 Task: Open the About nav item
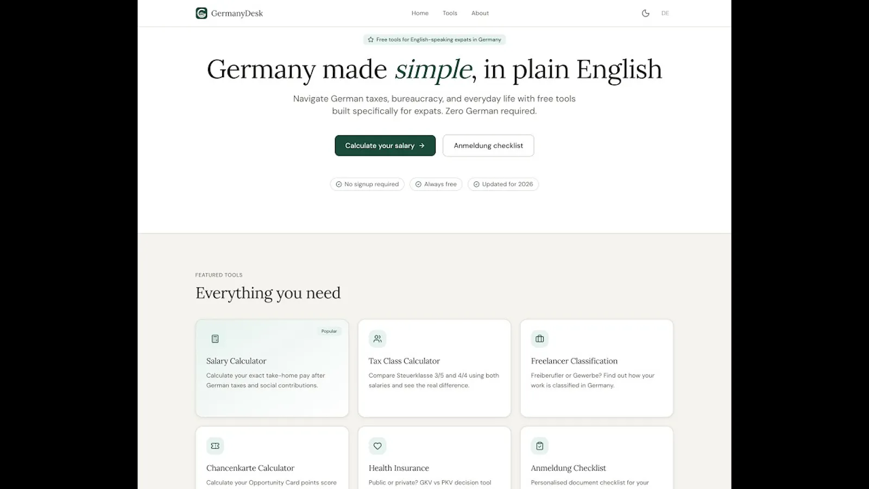point(480,13)
